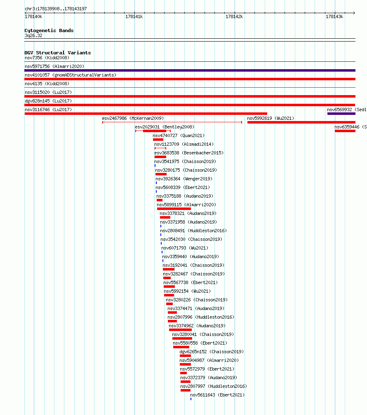Select nsv5904987 (Almarri2020) label
The width and height of the screenshot is (367, 415).
pyautogui.click(x=209, y=360)
